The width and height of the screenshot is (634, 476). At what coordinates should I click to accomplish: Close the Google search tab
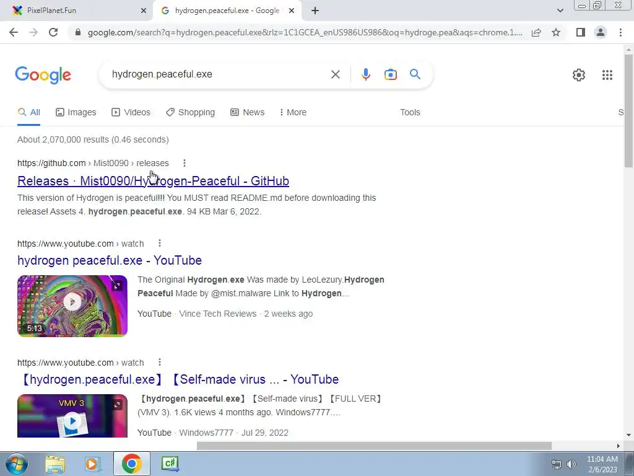click(x=292, y=11)
